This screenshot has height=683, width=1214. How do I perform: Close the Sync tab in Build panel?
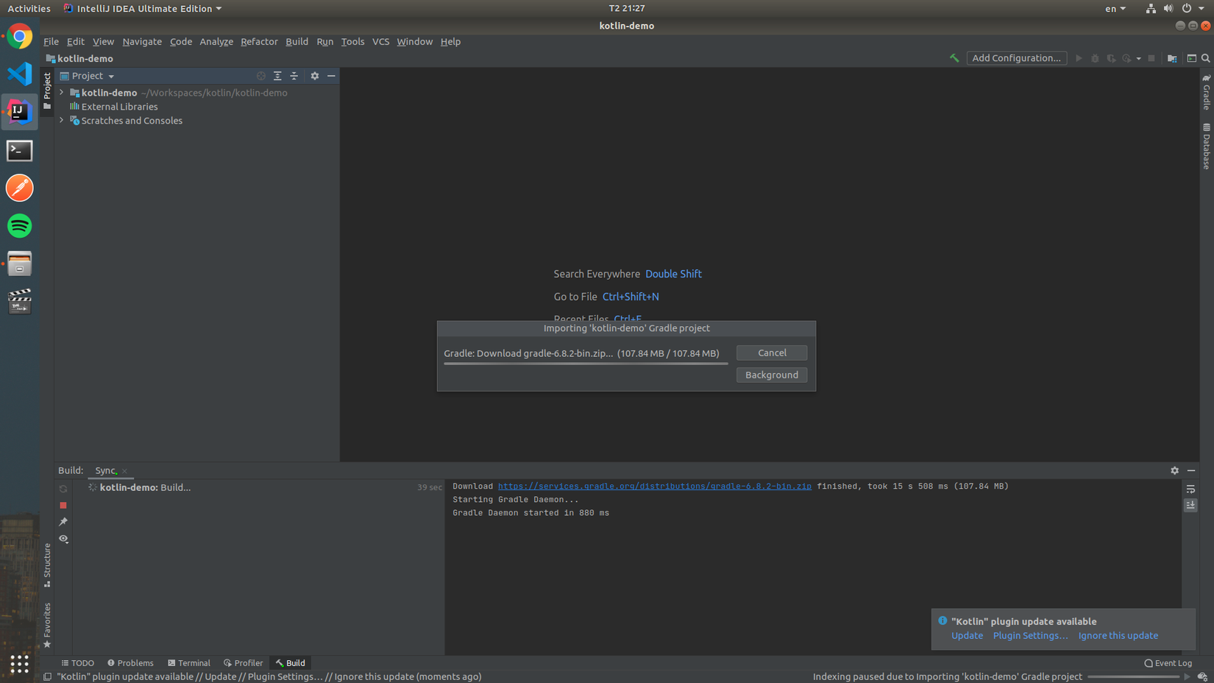point(125,471)
